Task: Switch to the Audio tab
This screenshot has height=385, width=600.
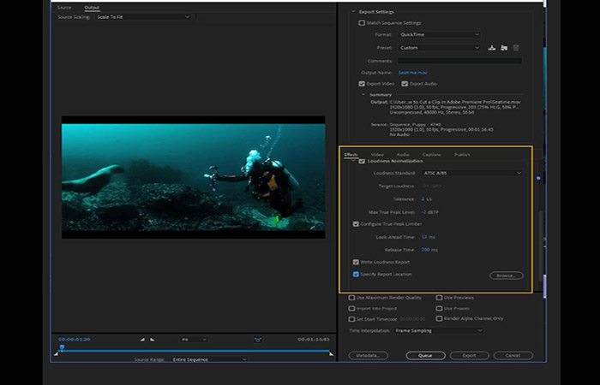Action: (x=403, y=155)
